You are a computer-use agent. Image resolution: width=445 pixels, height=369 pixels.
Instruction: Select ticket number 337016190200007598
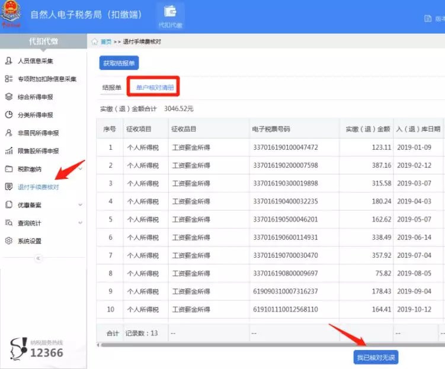point(286,165)
